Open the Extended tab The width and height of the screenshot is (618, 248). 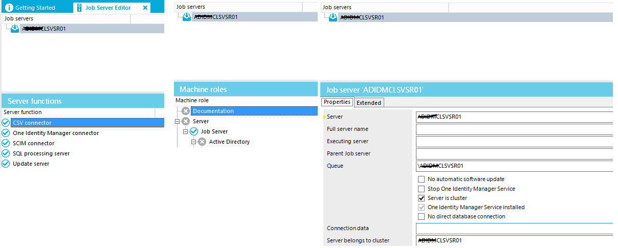point(369,102)
